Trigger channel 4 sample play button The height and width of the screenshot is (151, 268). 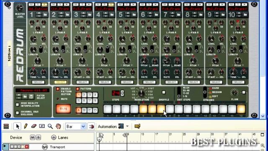111,5
